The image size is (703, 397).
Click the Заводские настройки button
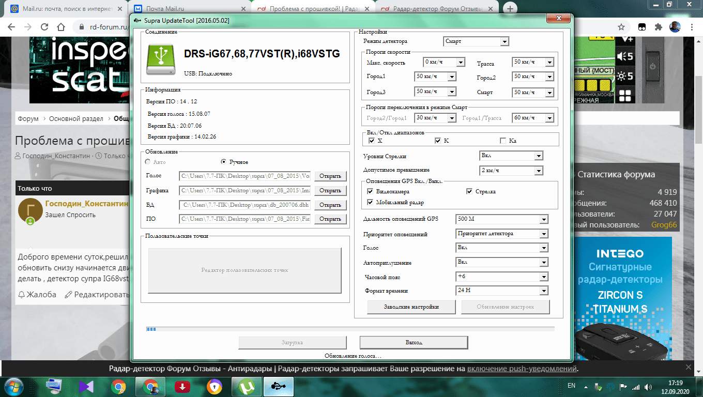411,307
